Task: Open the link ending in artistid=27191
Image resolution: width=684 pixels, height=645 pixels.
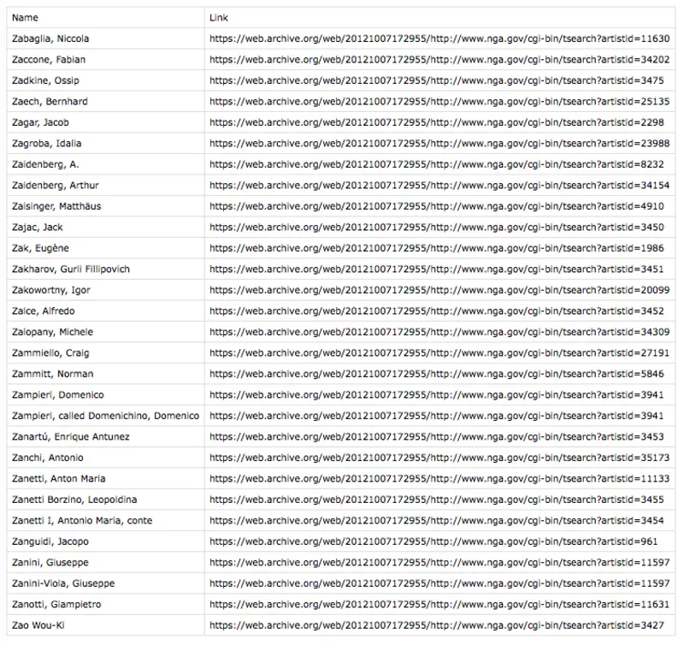Action: pyautogui.click(x=439, y=353)
